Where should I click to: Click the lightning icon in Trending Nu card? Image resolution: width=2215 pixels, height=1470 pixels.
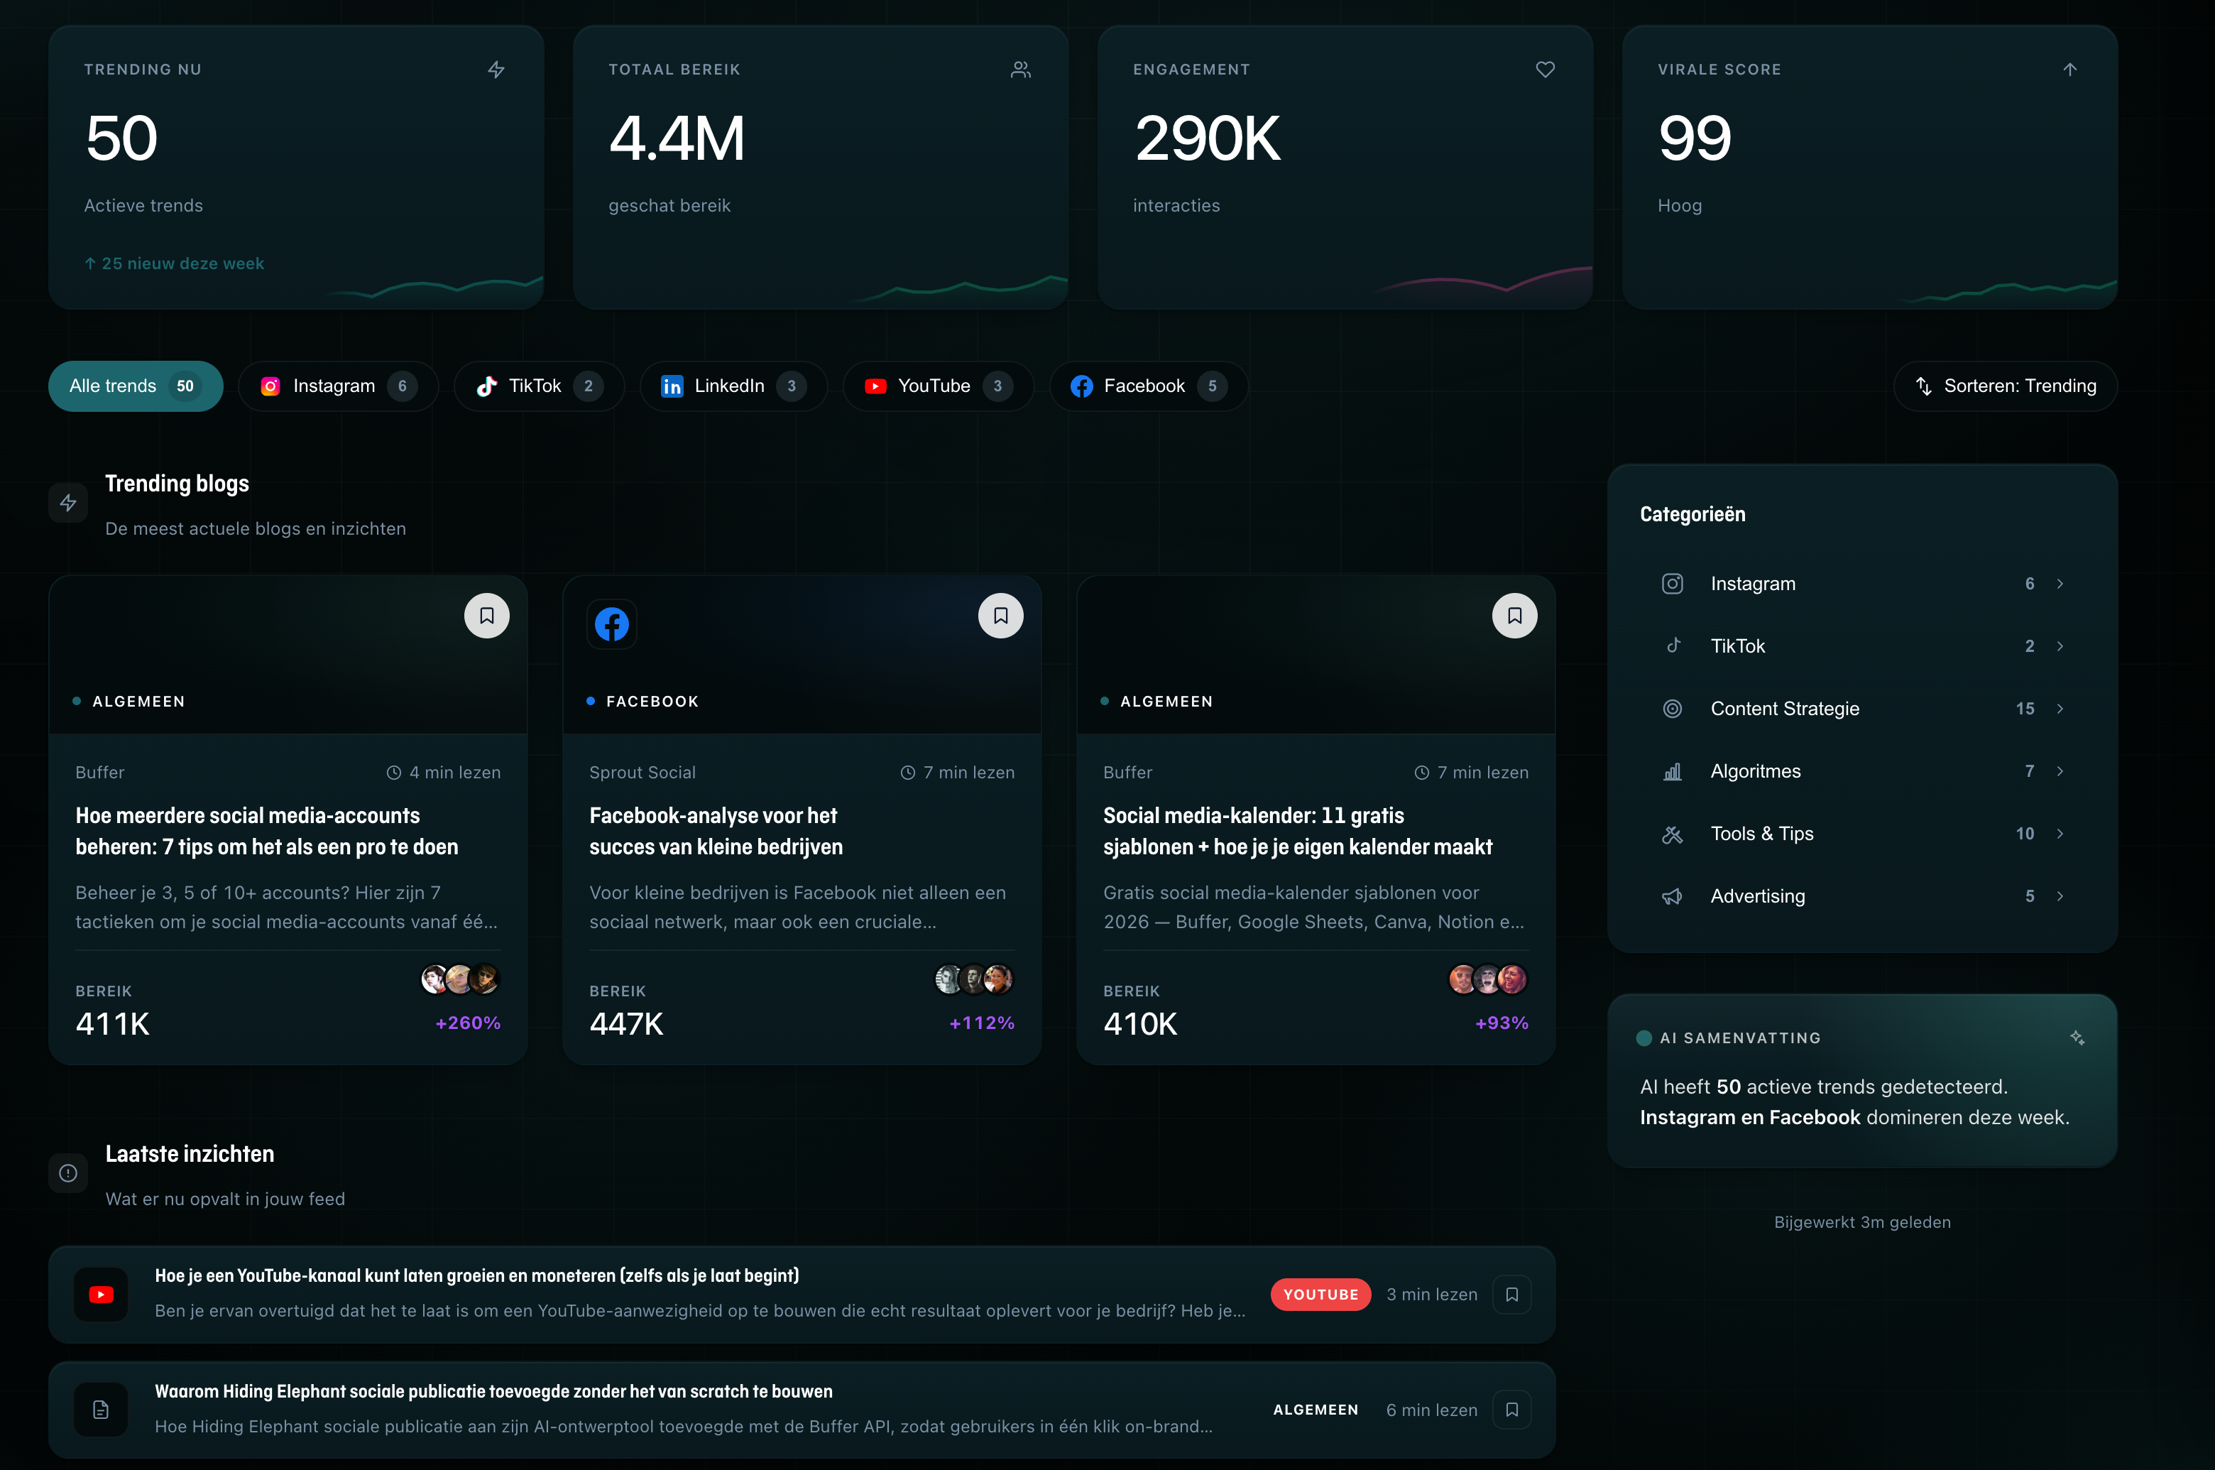pyautogui.click(x=496, y=70)
